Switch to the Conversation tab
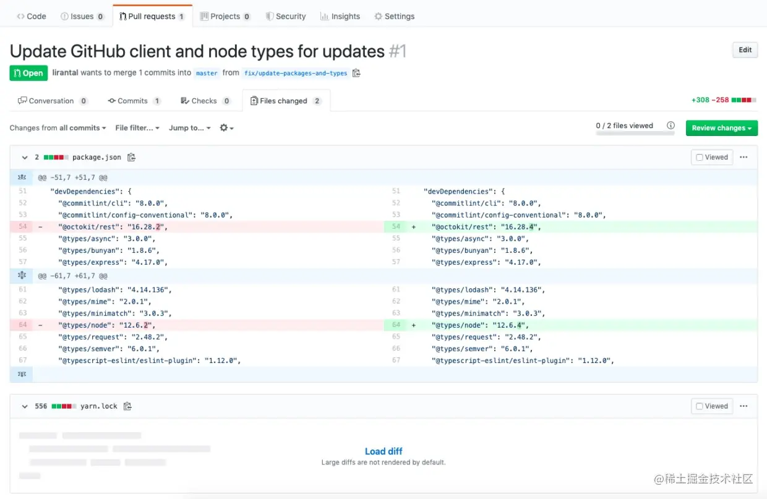This screenshot has width=767, height=499. pos(53,101)
